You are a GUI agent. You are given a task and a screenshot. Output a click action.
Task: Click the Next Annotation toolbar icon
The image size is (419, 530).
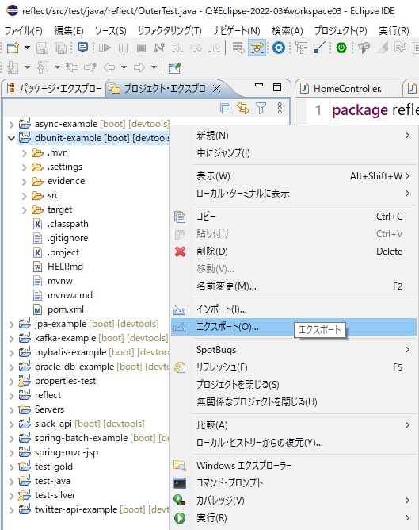click(13, 67)
